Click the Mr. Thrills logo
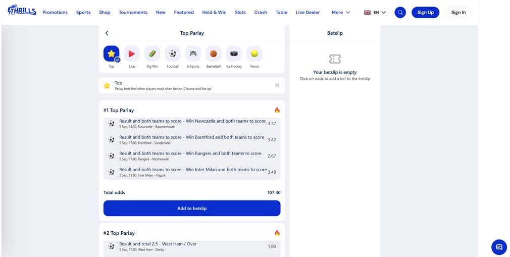The width and height of the screenshot is (510, 257). click(x=22, y=10)
